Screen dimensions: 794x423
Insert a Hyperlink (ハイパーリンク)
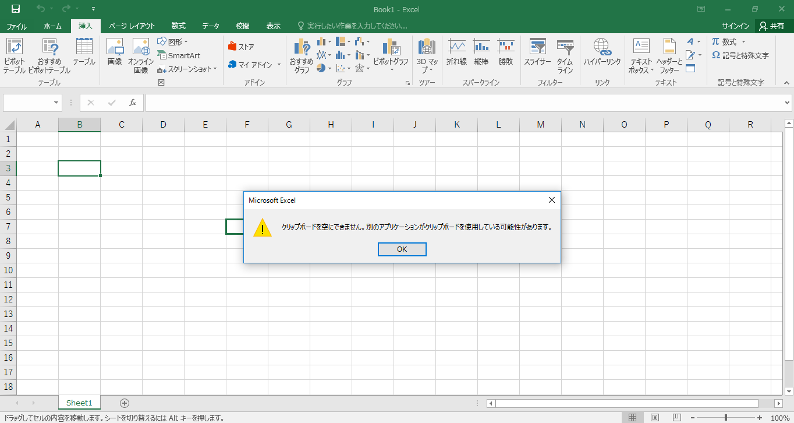point(602,52)
